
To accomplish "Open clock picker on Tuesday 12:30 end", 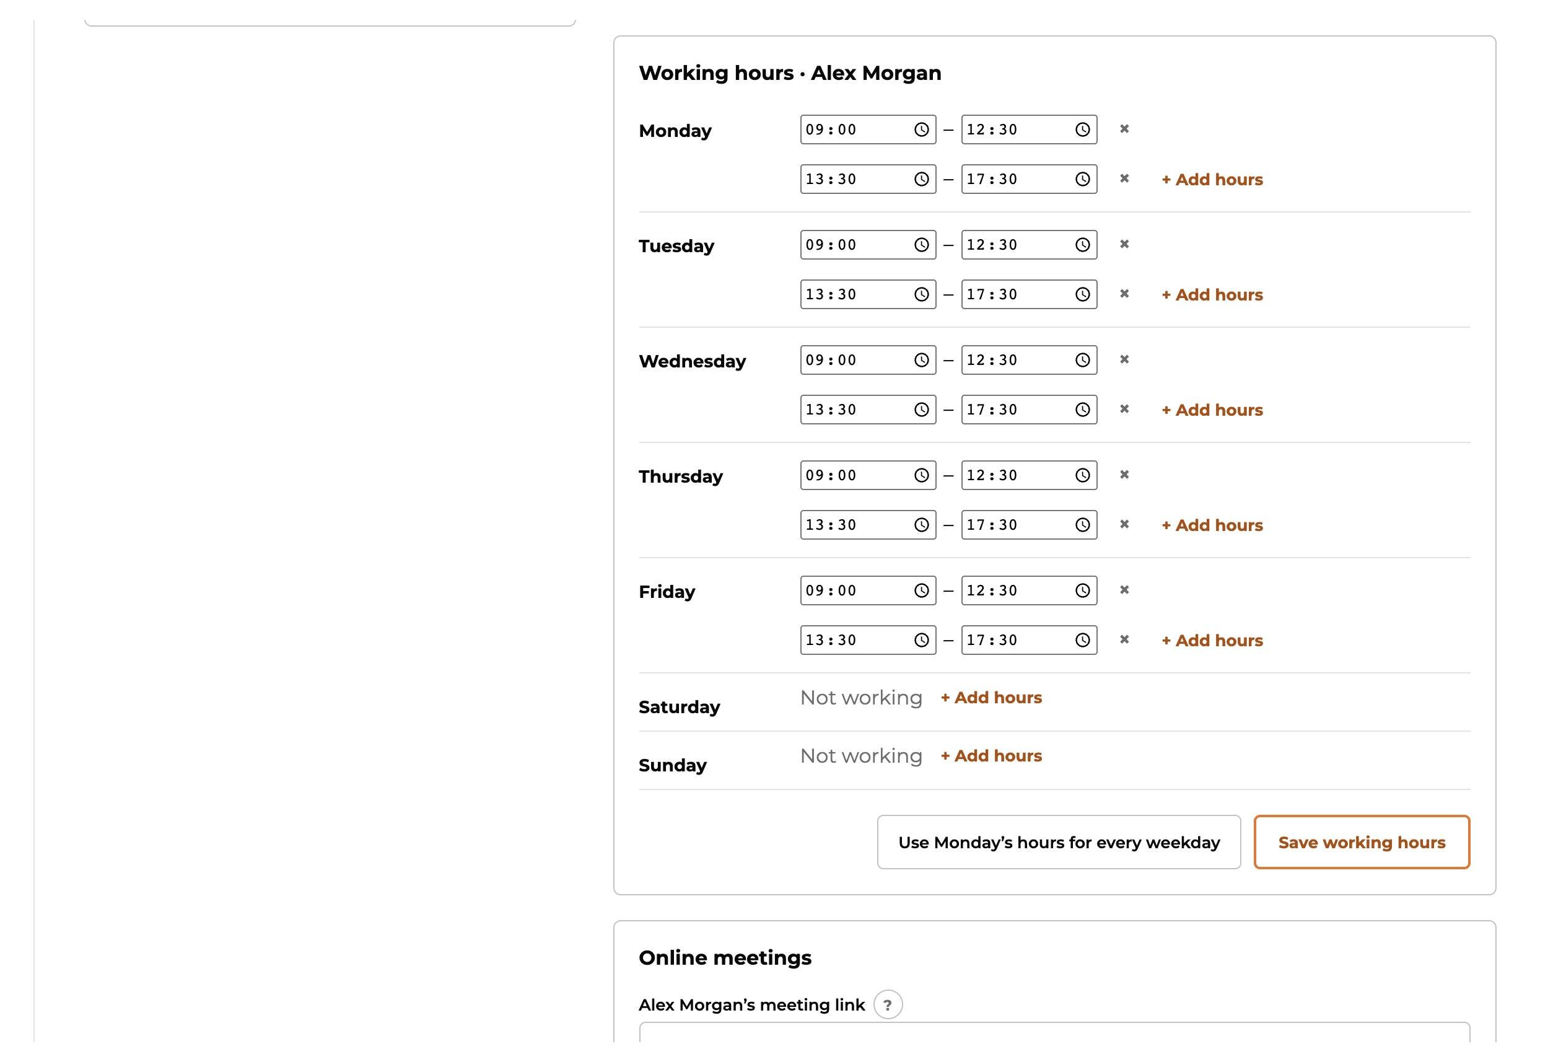I will (1082, 245).
